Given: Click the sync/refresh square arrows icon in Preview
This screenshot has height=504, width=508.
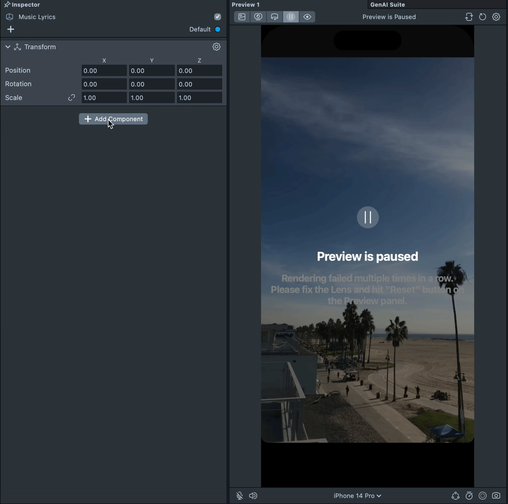Looking at the screenshot, I should point(469,17).
